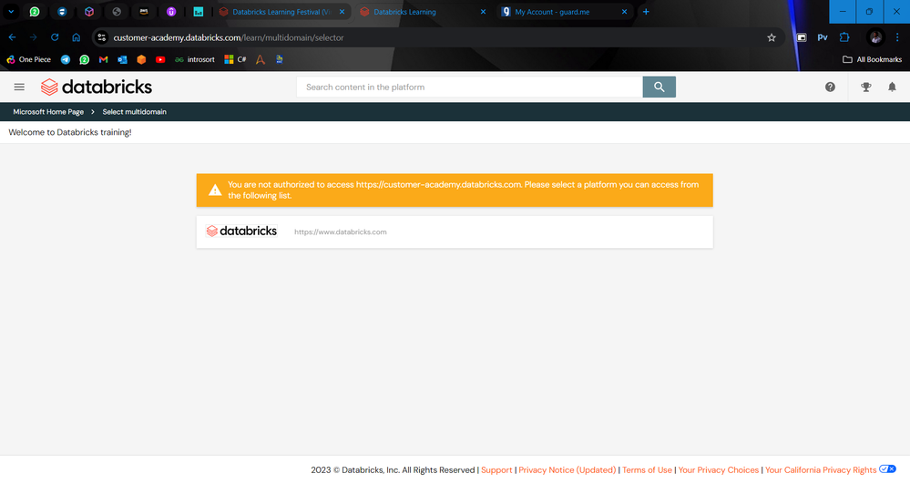Image resolution: width=910 pixels, height=484 pixels.
Task: Open the Chrome profile avatar
Action: pos(875,37)
